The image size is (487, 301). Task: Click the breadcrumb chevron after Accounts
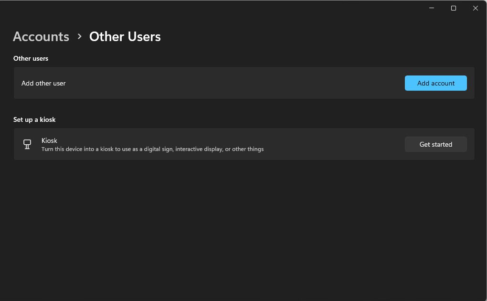79,36
